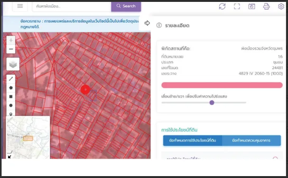
Task: Click the refresh arrows icon
Action: [222, 7]
